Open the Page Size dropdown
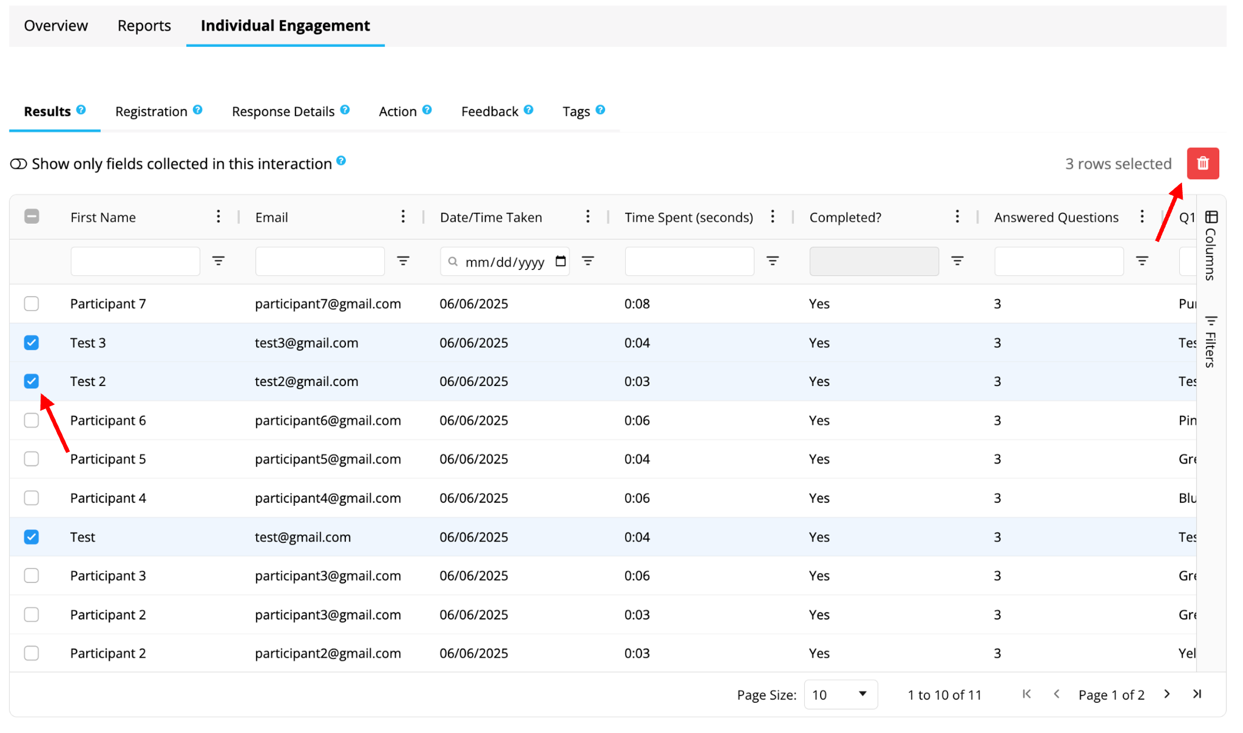The height and width of the screenshot is (733, 1243). [840, 694]
